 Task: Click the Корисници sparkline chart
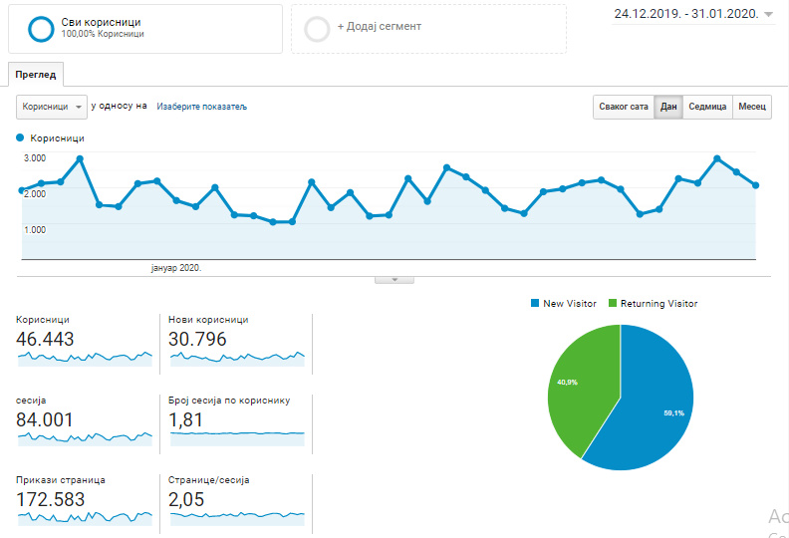[84, 358]
